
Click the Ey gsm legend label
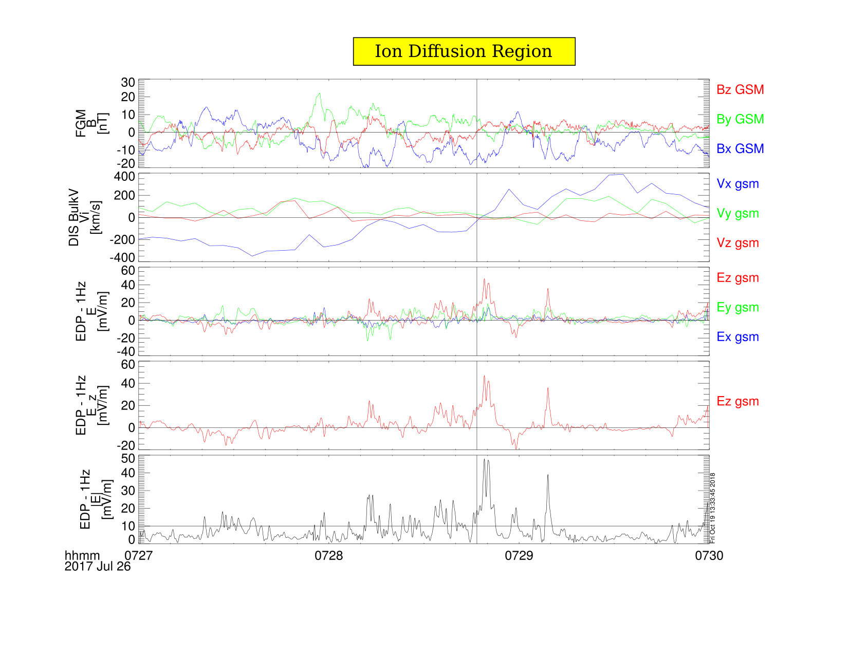click(738, 308)
